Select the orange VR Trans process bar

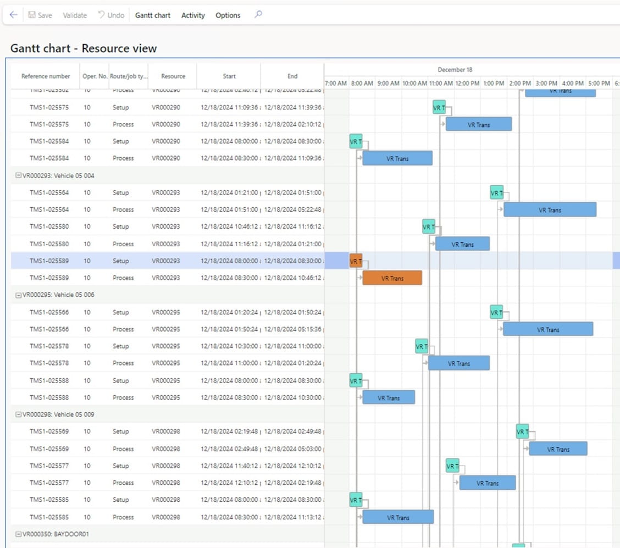point(392,278)
